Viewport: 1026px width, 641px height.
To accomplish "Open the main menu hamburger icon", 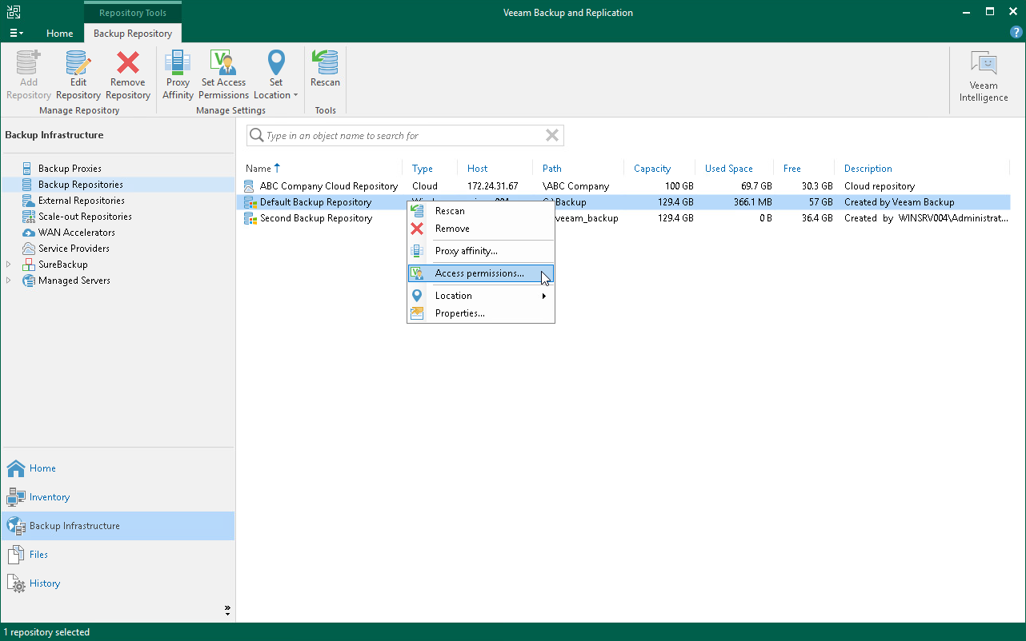I will (15, 32).
